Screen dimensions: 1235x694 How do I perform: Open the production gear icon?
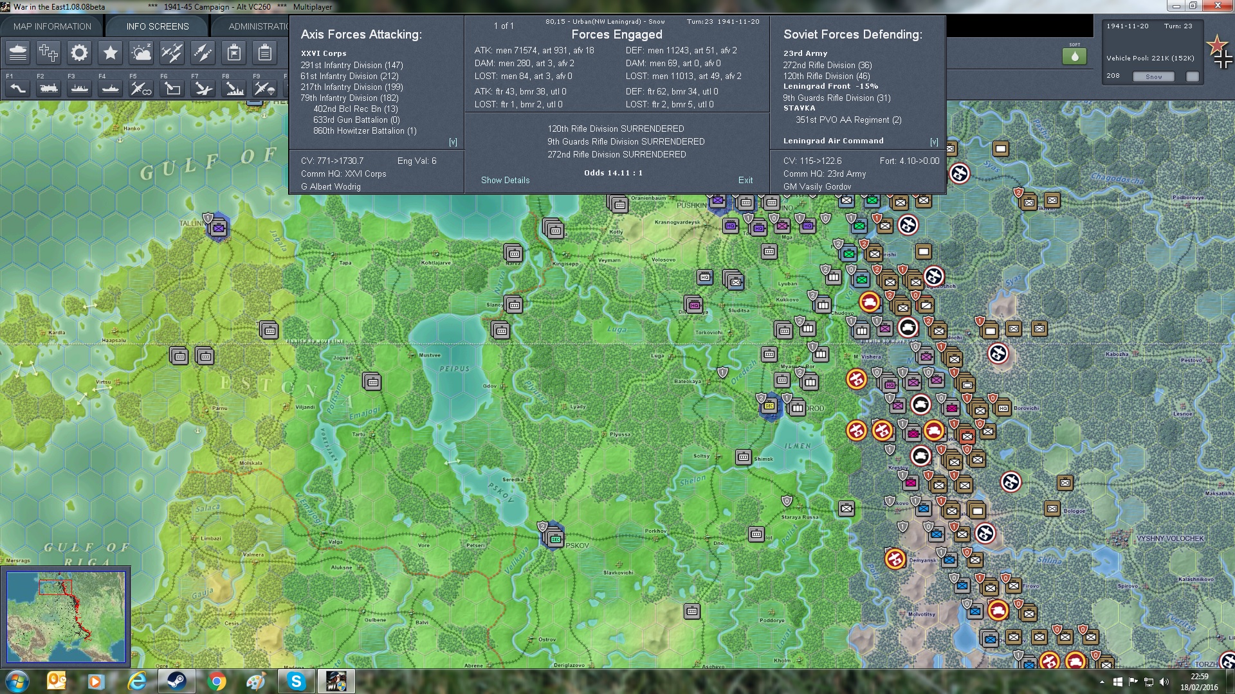click(x=79, y=53)
